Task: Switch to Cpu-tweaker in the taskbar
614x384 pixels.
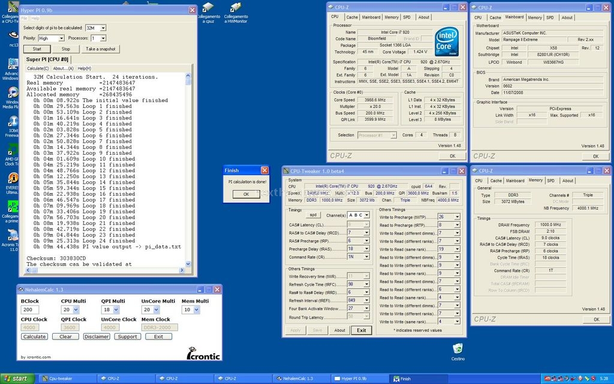Action: (67, 379)
